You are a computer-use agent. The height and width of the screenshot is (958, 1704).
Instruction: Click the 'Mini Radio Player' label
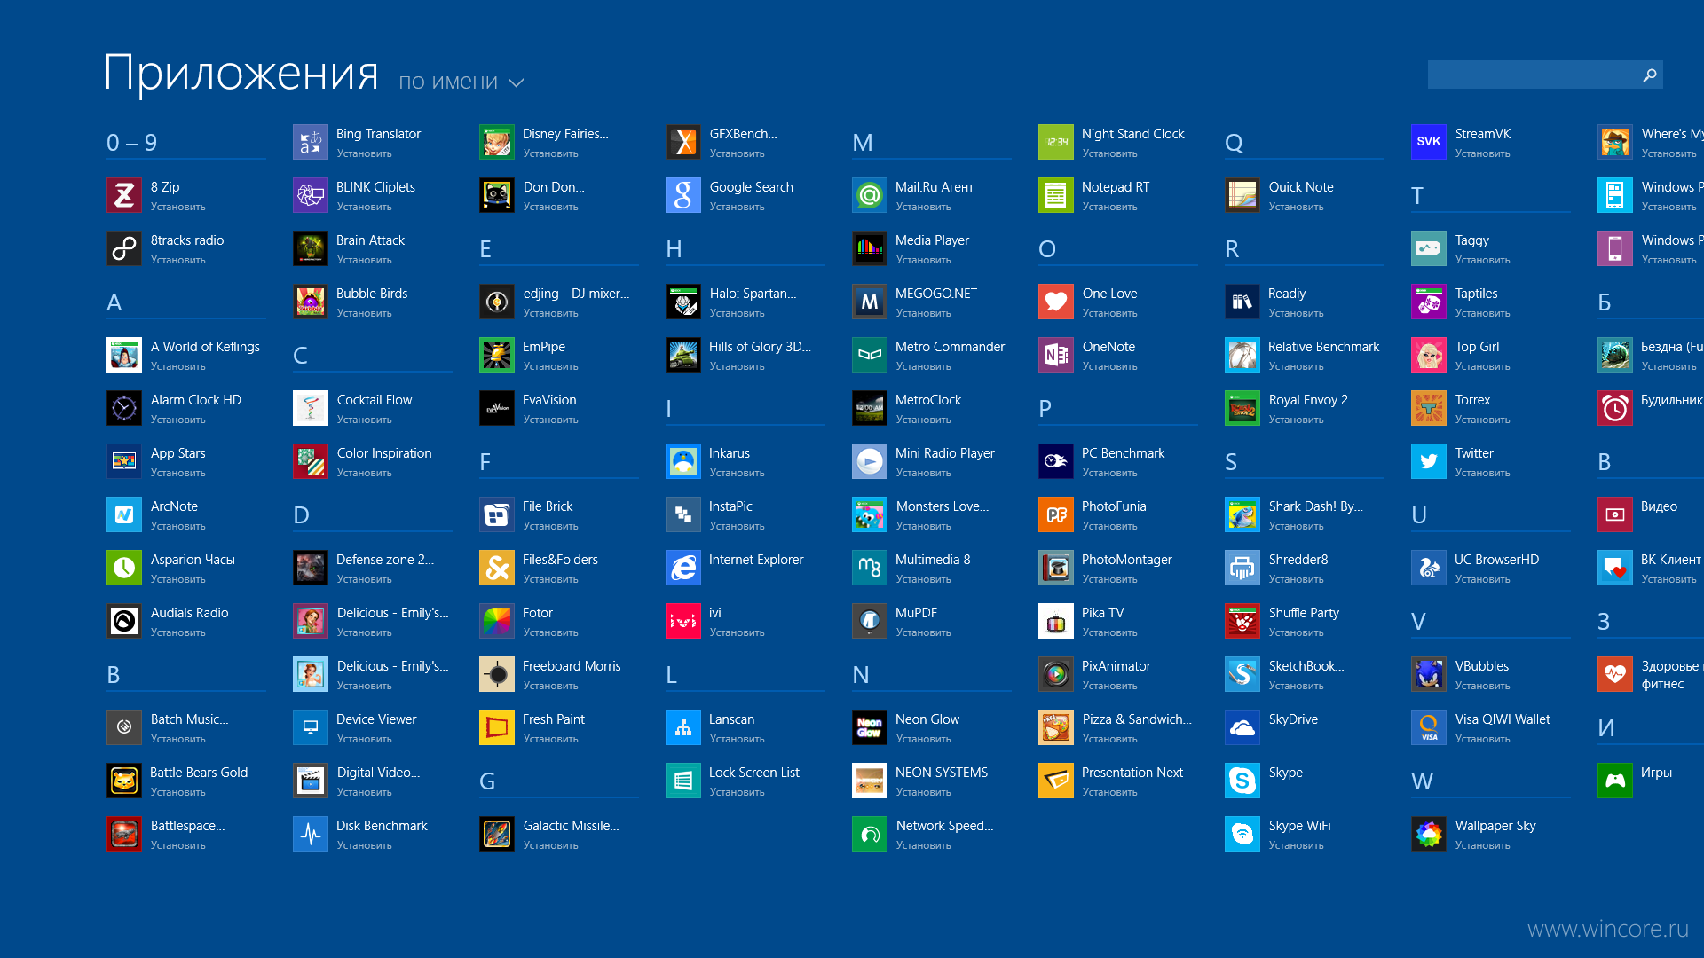945,453
